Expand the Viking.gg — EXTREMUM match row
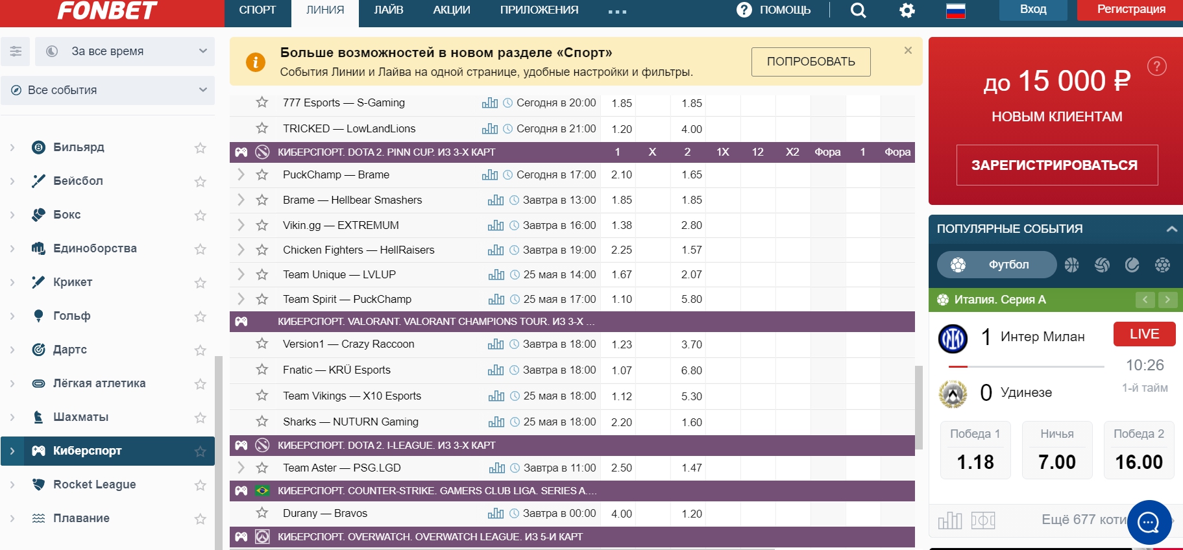The image size is (1183, 550). (241, 225)
